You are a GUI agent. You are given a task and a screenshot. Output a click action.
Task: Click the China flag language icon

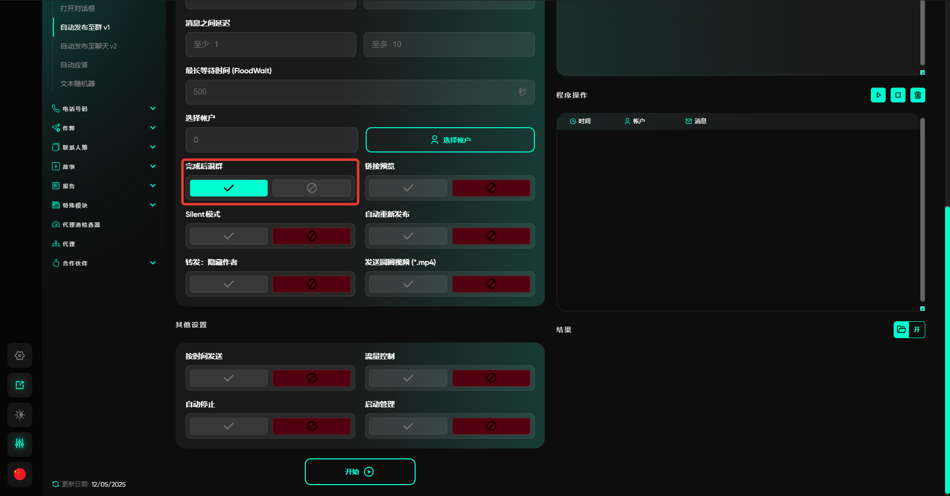click(20, 474)
